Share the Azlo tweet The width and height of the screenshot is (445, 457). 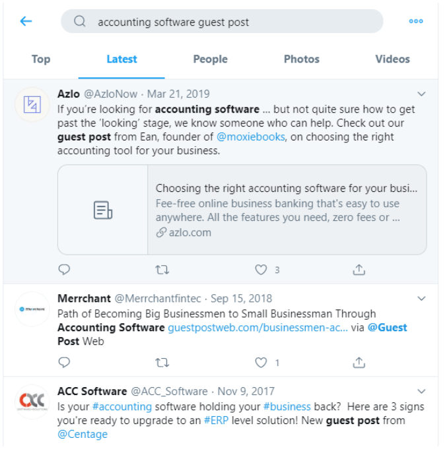pyautogui.click(x=359, y=270)
